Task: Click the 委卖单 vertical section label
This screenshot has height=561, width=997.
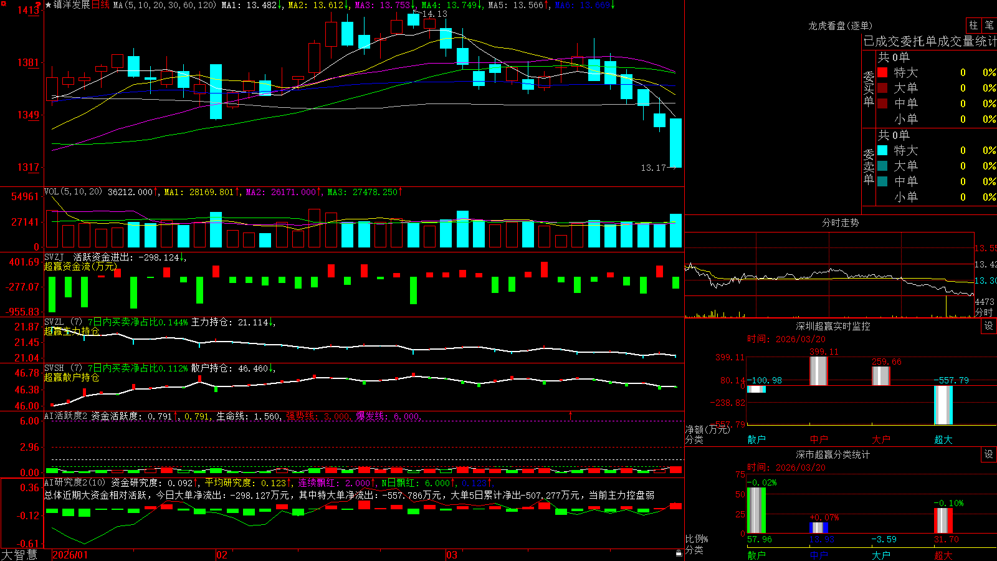Action: coord(869,167)
